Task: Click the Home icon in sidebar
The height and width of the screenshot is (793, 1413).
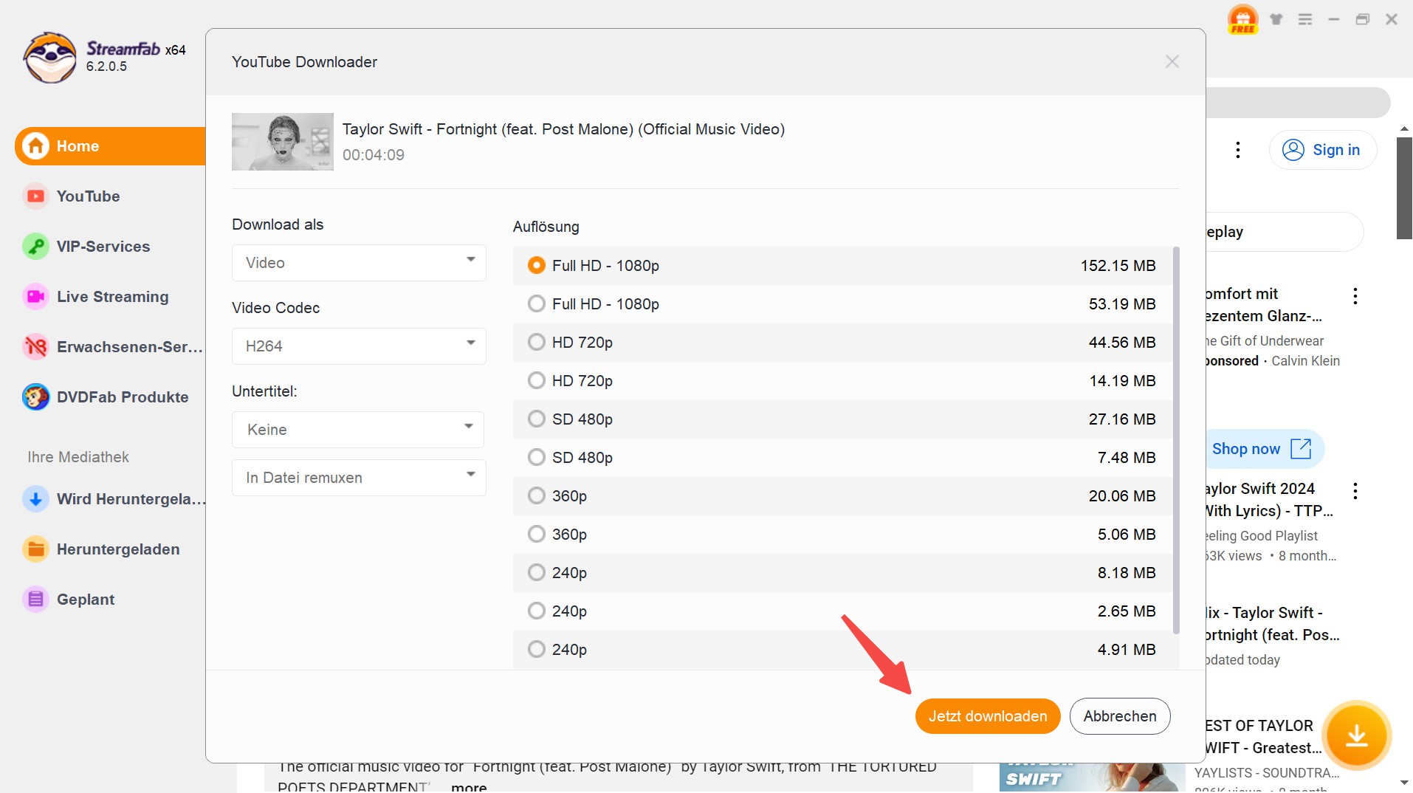Action: pos(35,146)
